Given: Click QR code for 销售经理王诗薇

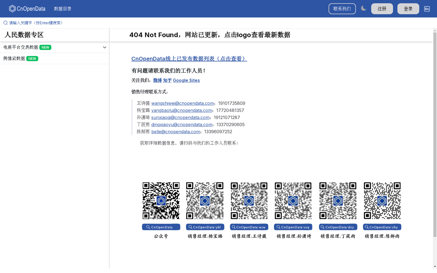Looking at the screenshot, I should tap(249, 201).
